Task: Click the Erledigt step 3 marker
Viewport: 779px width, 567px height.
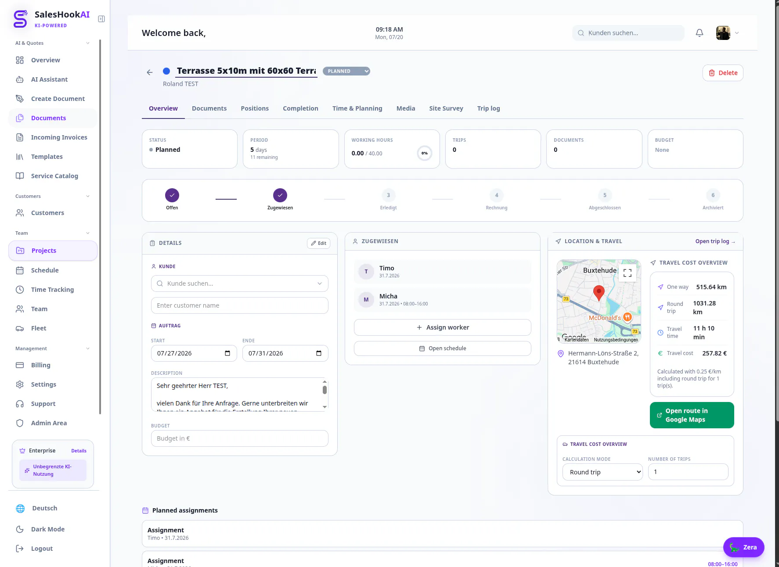Action: [x=388, y=195]
